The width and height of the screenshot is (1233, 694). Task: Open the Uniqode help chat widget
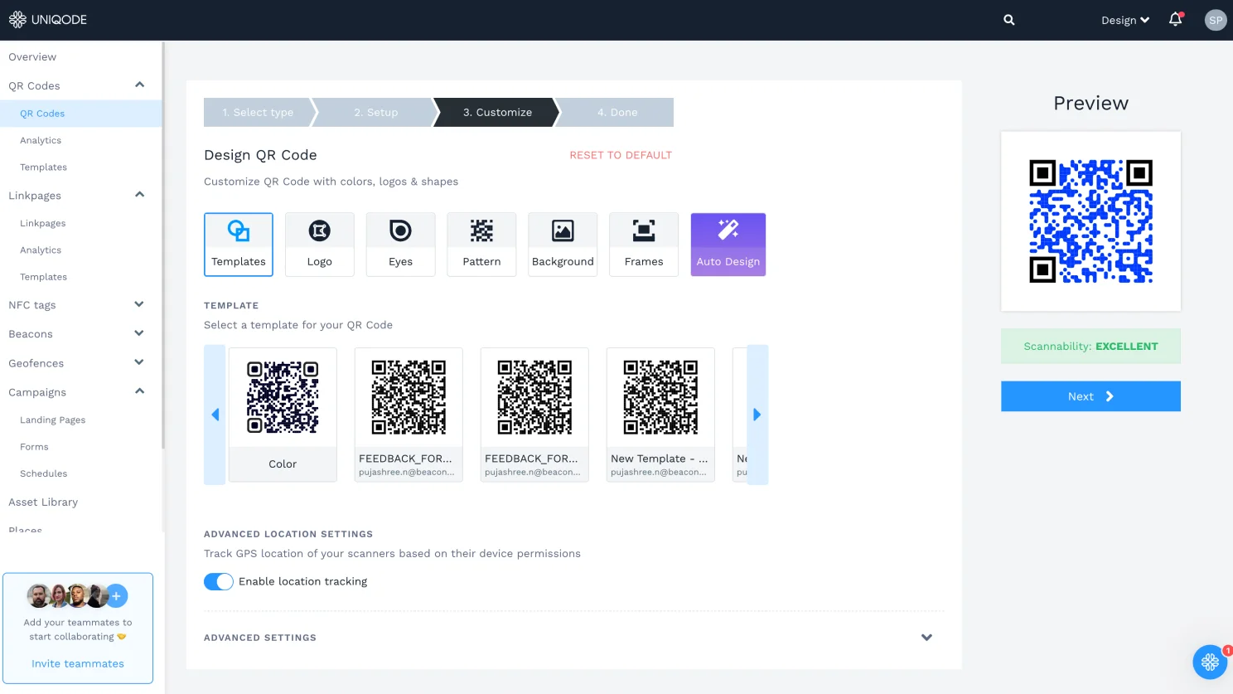1209,662
